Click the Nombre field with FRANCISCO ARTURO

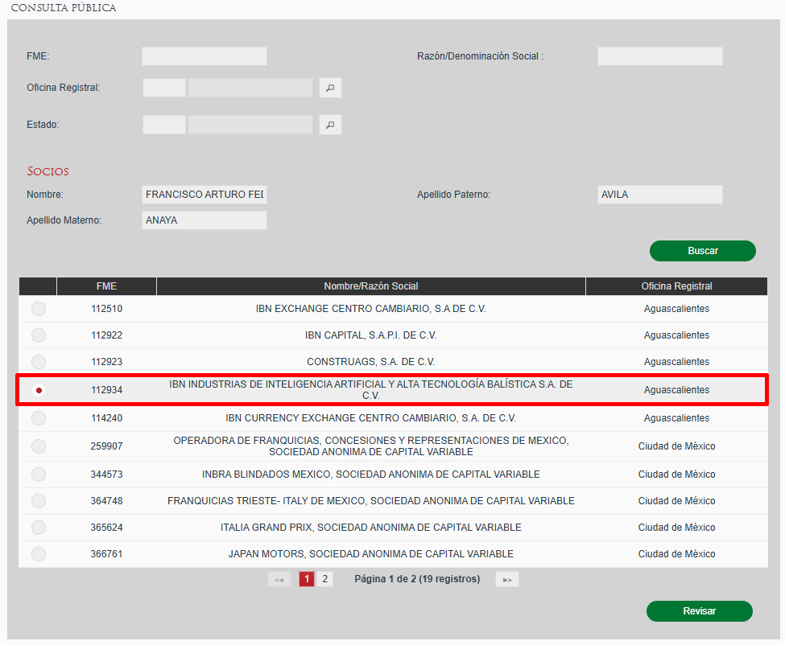205,195
